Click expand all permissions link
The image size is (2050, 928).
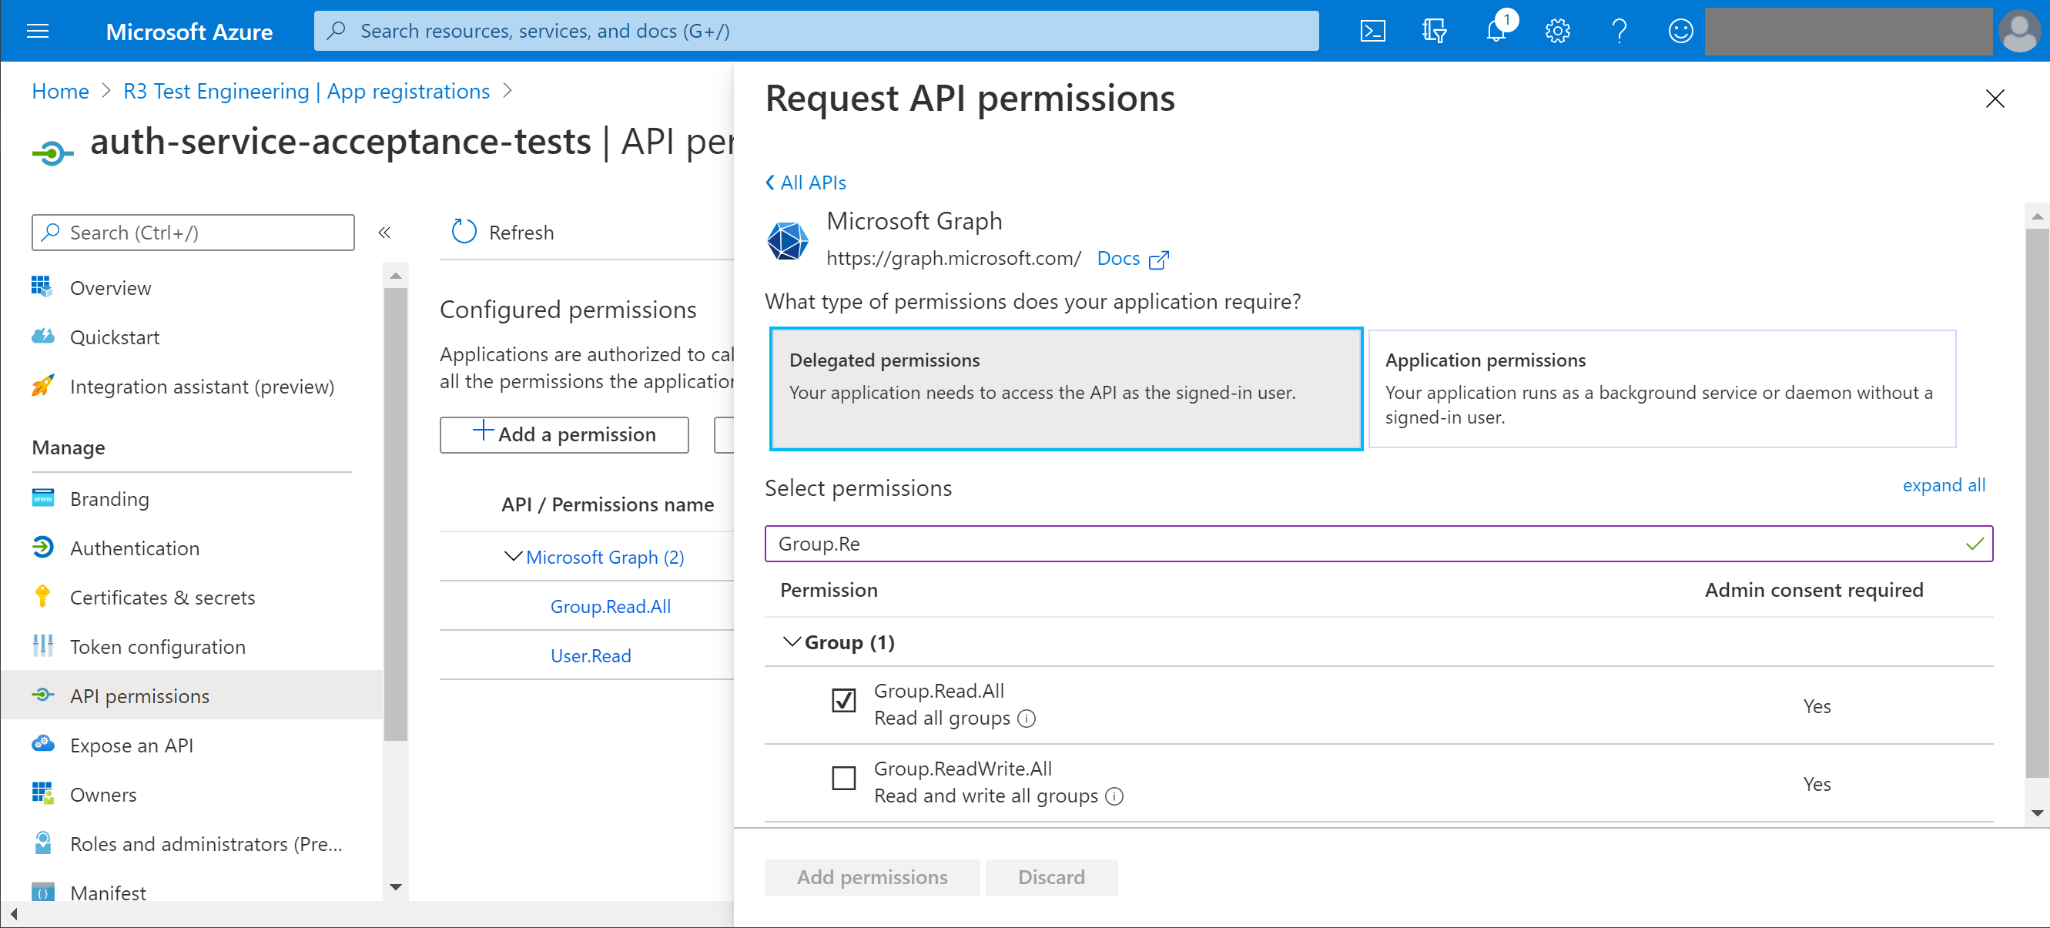(x=1944, y=485)
